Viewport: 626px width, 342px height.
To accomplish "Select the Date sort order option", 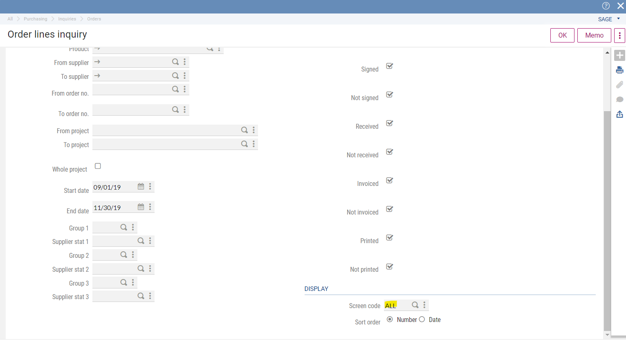I will (x=422, y=320).
